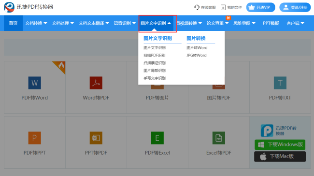Expand the 文档处理 dropdown menu
The height and width of the screenshot is (176, 314).
coord(63,23)
